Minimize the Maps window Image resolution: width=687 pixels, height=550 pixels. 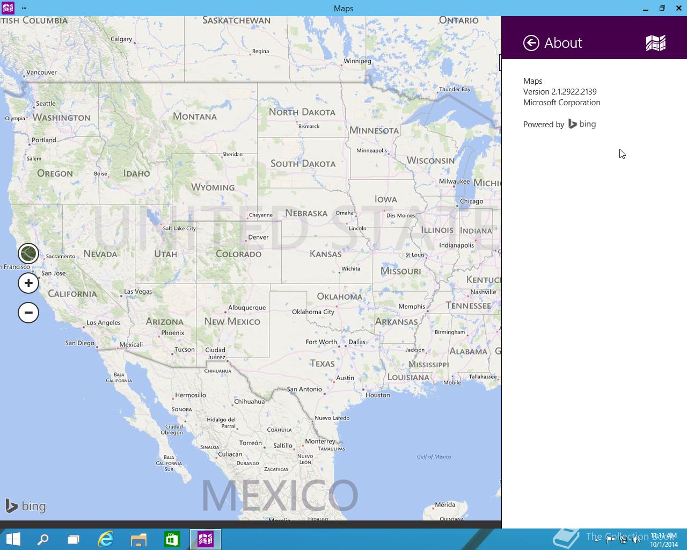pyautogui.click(x=646, y=8)
